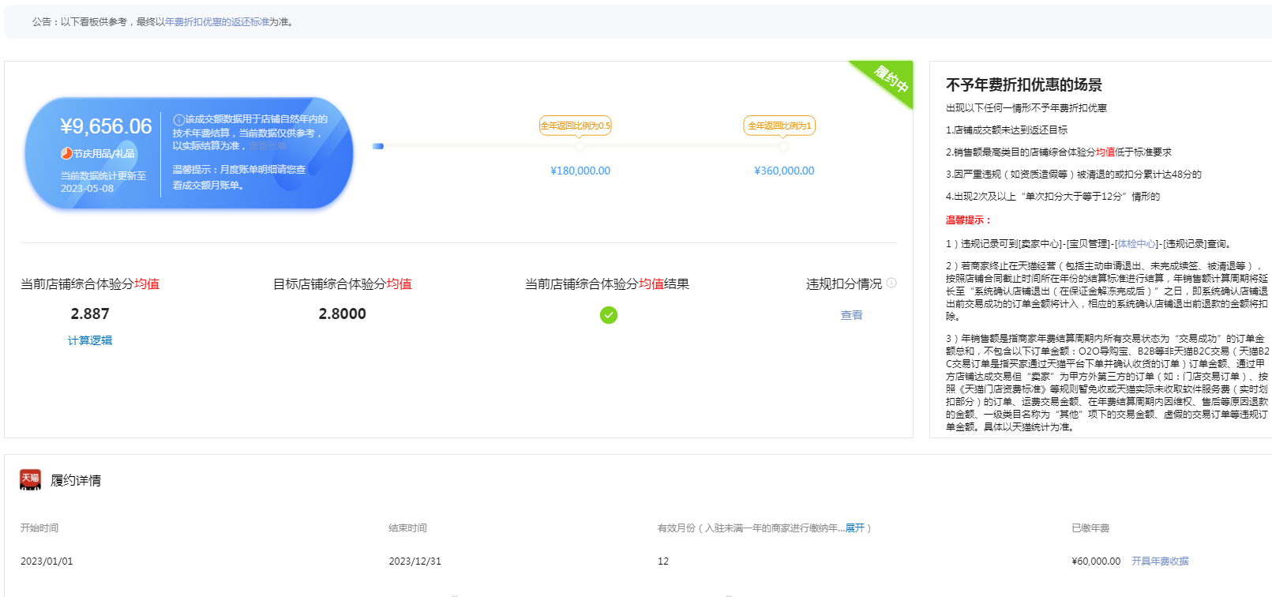
Task: Click the pie chart icon beside 节庆用品/礼品
Action: coord(67,154)
